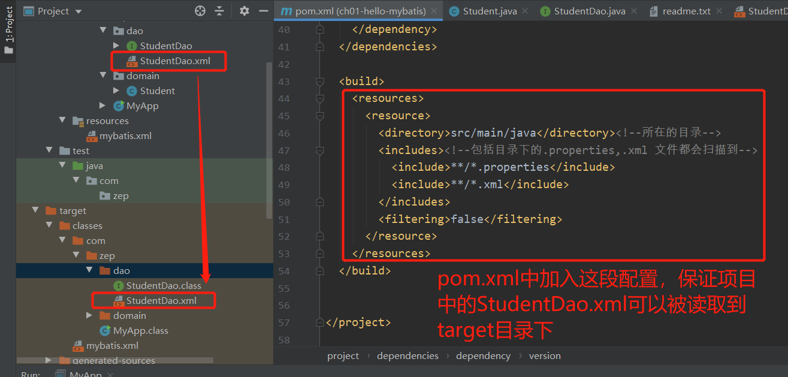
Task: Click the dependencies breadcrumb
Action: pos(407,355)
